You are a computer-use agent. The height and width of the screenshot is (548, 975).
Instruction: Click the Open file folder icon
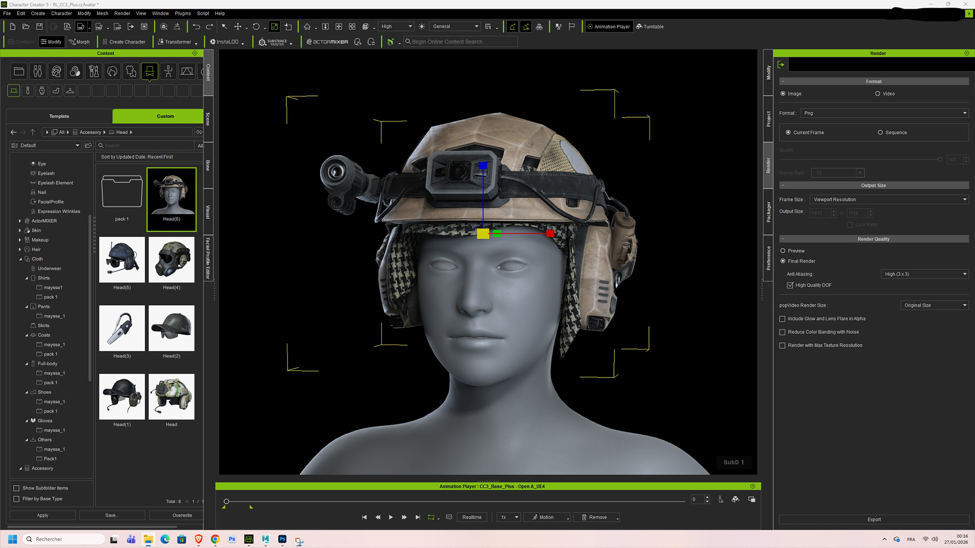tap(26, 26)
